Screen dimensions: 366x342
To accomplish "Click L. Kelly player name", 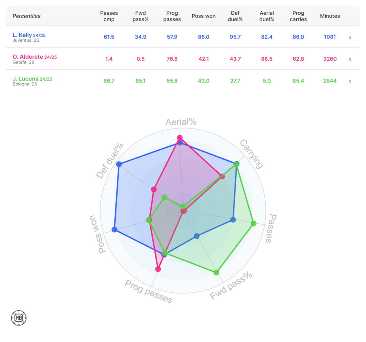I will pyautogui.click(x=22, y=35).
